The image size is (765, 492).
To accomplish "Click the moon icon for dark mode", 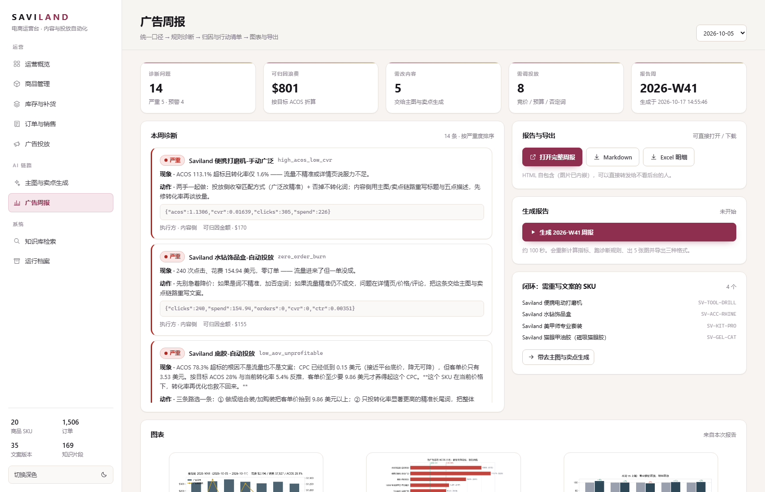I will pyautogui.click(x=104, y=475).
